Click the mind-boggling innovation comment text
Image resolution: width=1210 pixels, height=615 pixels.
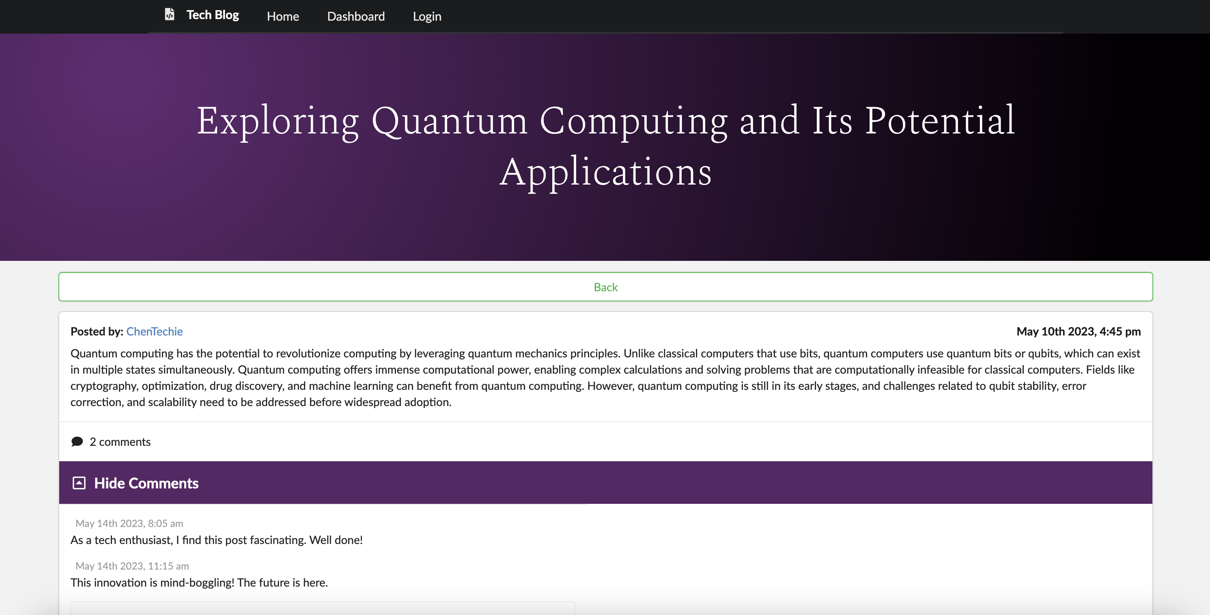point(199,583)
